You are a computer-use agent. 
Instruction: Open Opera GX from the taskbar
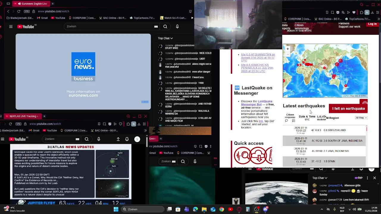click(239, 209)
